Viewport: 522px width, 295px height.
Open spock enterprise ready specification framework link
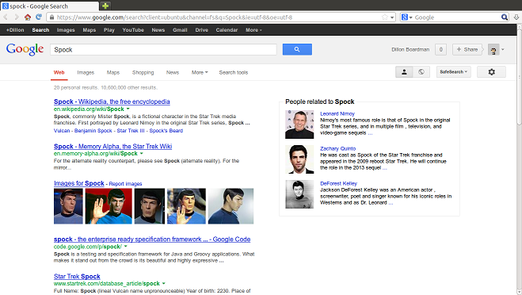click(x=152, y=239)
